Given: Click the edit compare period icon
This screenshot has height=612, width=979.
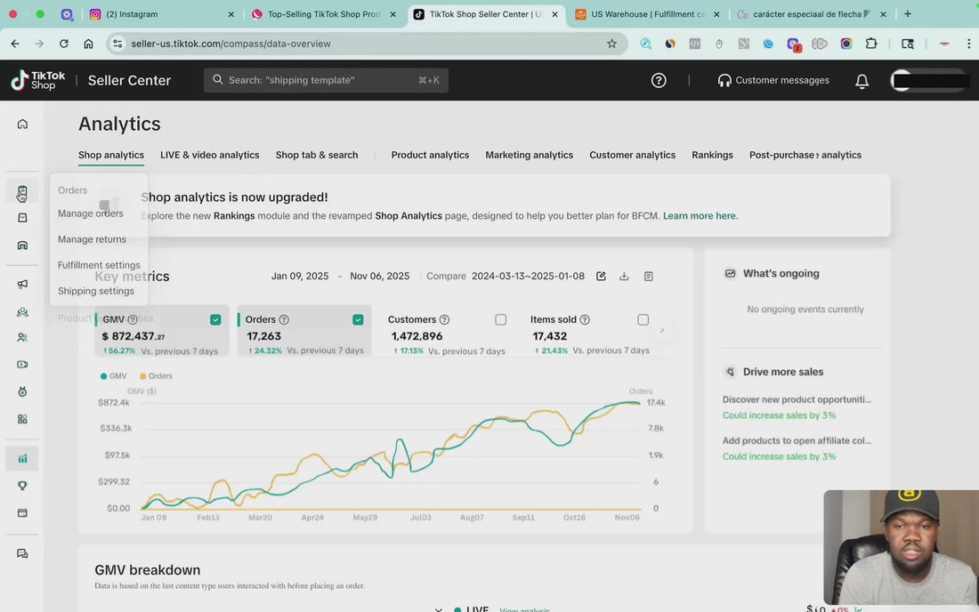Looking at the screenshot, I should pyautogui.click(x=601, y=277).
